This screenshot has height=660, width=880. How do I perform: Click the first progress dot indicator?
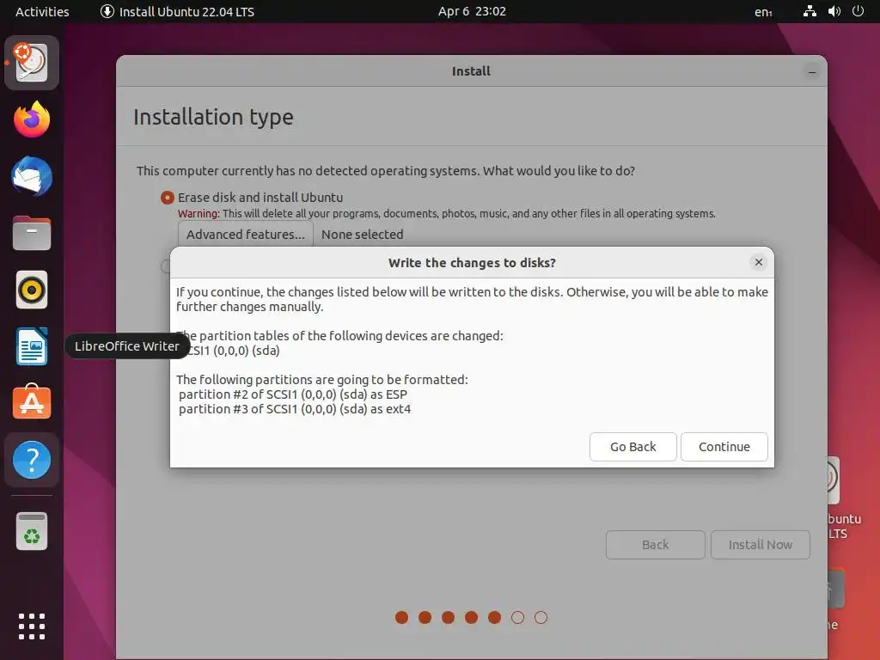[x=402, y=617]
